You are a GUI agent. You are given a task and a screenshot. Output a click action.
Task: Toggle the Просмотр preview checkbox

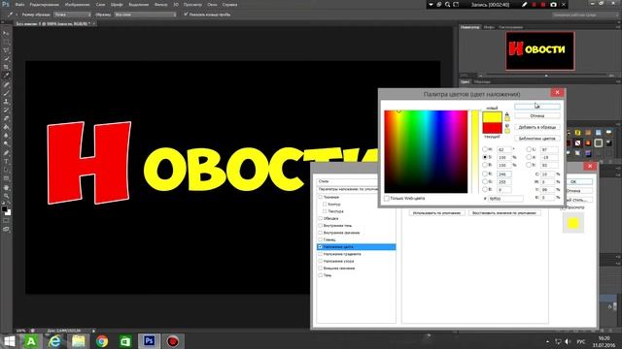pos(563,207)
